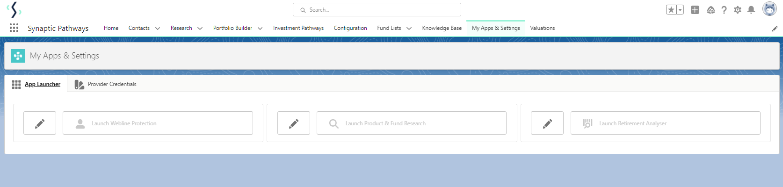The height and width of the screenshot is (187, 783).
Task: Open the Contacts tab
Action: point(139,28)
